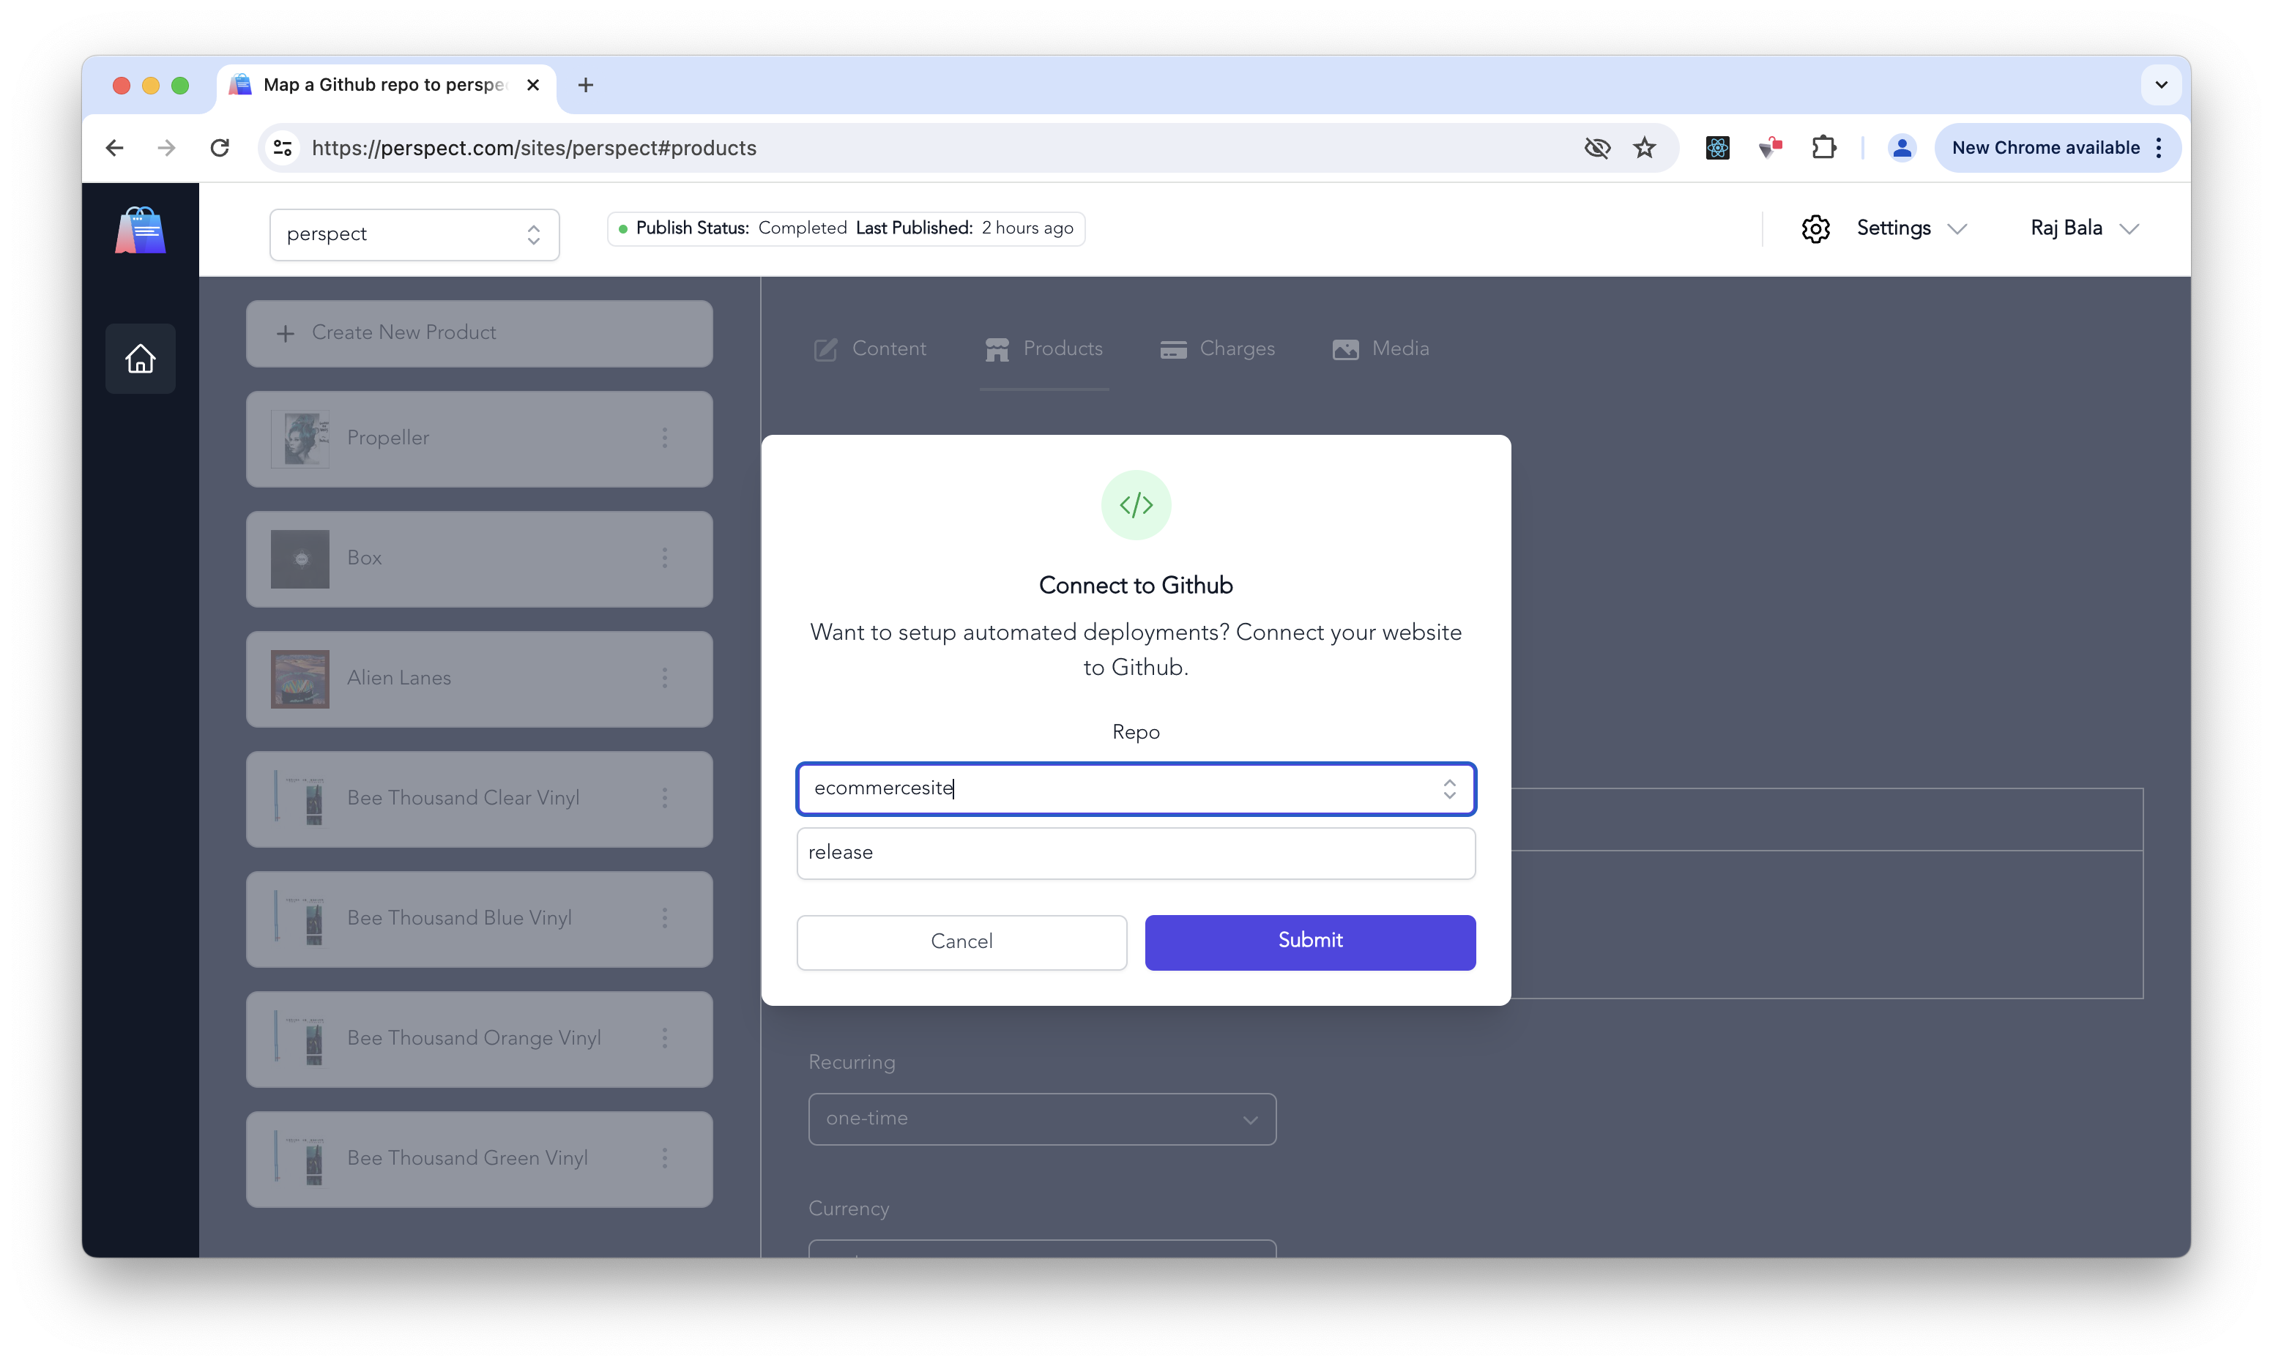
Task: Click the Settings gear icon
Action: coord(1815,228)
